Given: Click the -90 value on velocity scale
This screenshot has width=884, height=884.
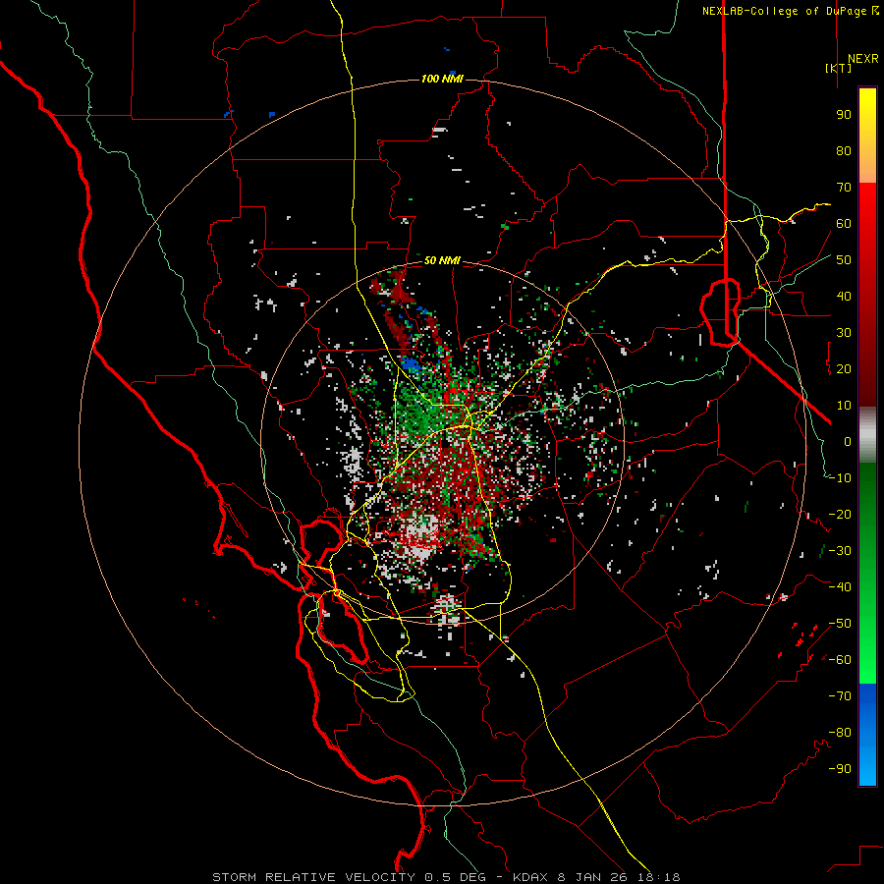Looking at the screenshot, I should point(840,769).
